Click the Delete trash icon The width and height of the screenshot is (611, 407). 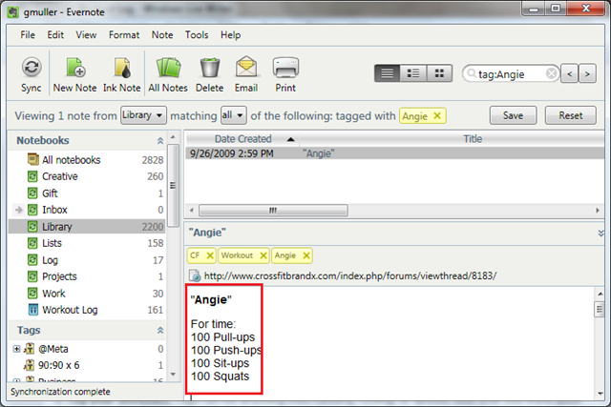(210, 74)
